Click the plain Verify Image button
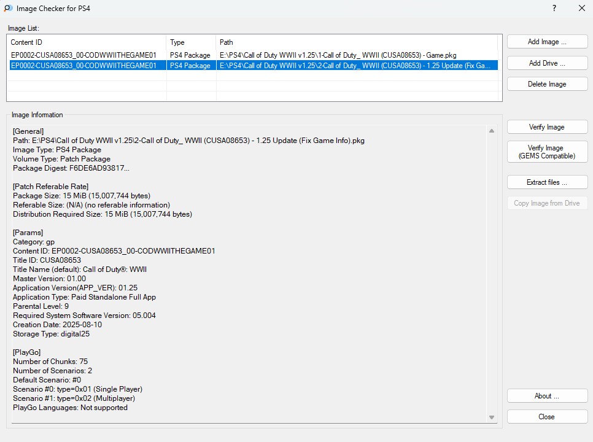The image size is (593, 442). pyautogui.click(x=547, y=127)
